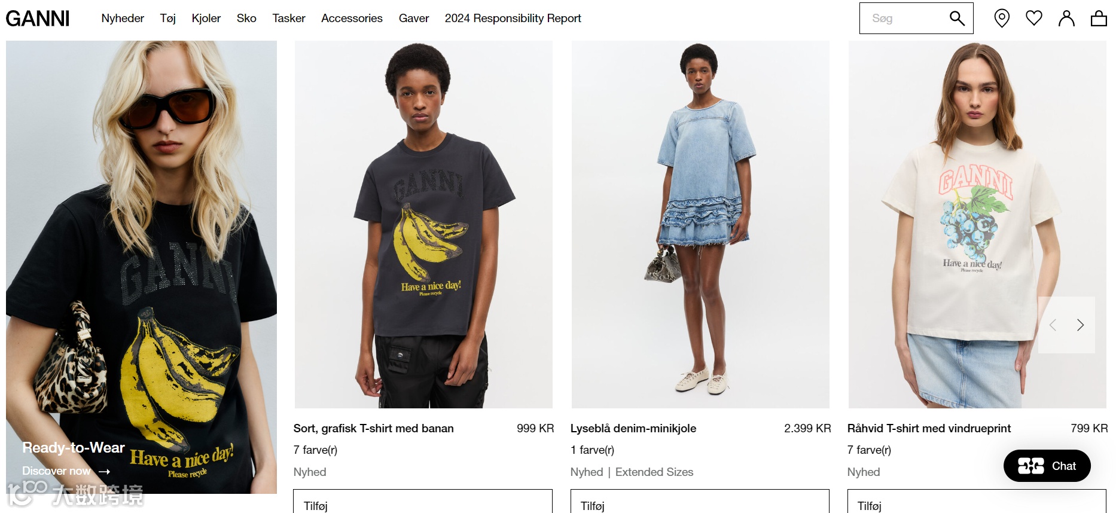This screenshot has width=1116, height=513.
Task: Open the Lyseblå denim-minikjole product image
Action: tap(700, 224)
